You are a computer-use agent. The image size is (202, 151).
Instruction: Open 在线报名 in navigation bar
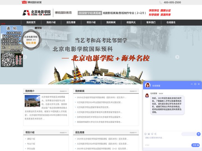click(171, 22)
